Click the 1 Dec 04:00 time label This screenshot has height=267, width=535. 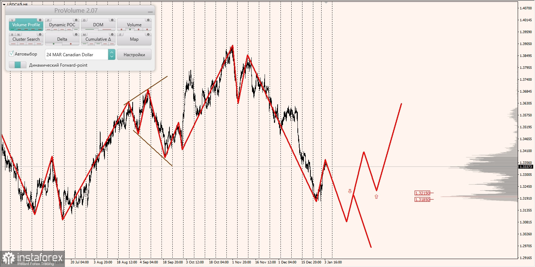coord(287,262)
